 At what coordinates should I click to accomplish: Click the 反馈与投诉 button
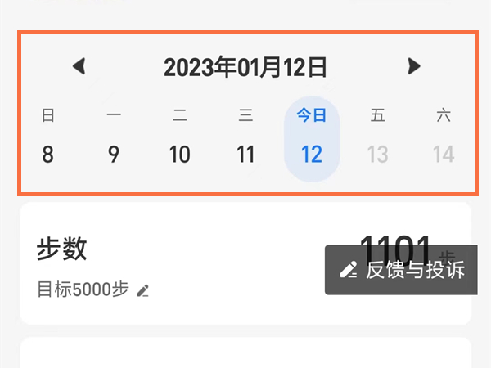(x=401, y=270)
